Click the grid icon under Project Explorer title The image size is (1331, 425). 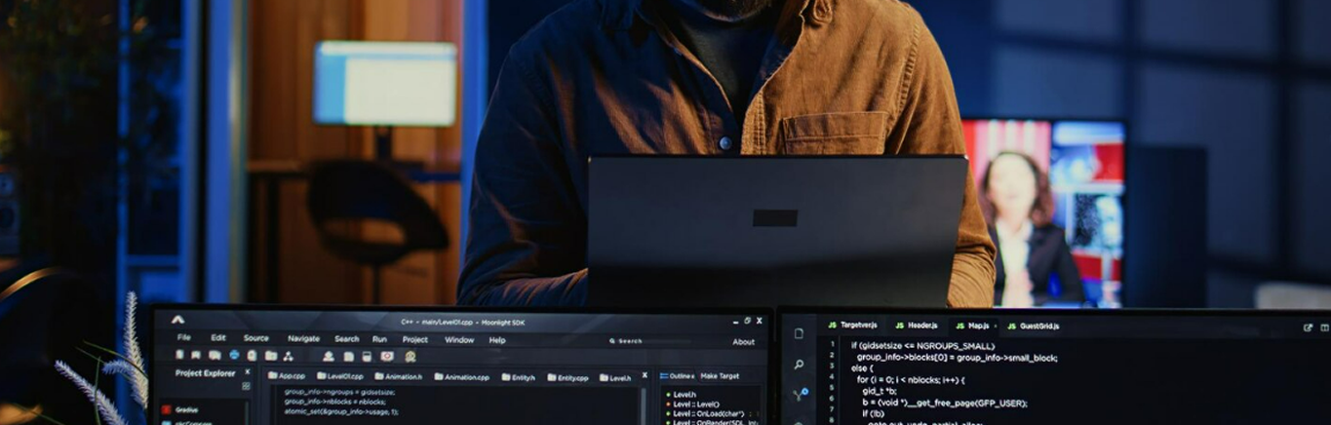(x=246, y=386)
